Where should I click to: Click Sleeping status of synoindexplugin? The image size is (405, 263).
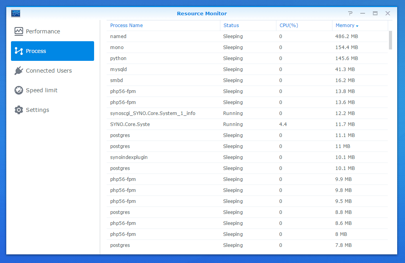point(233,157)
